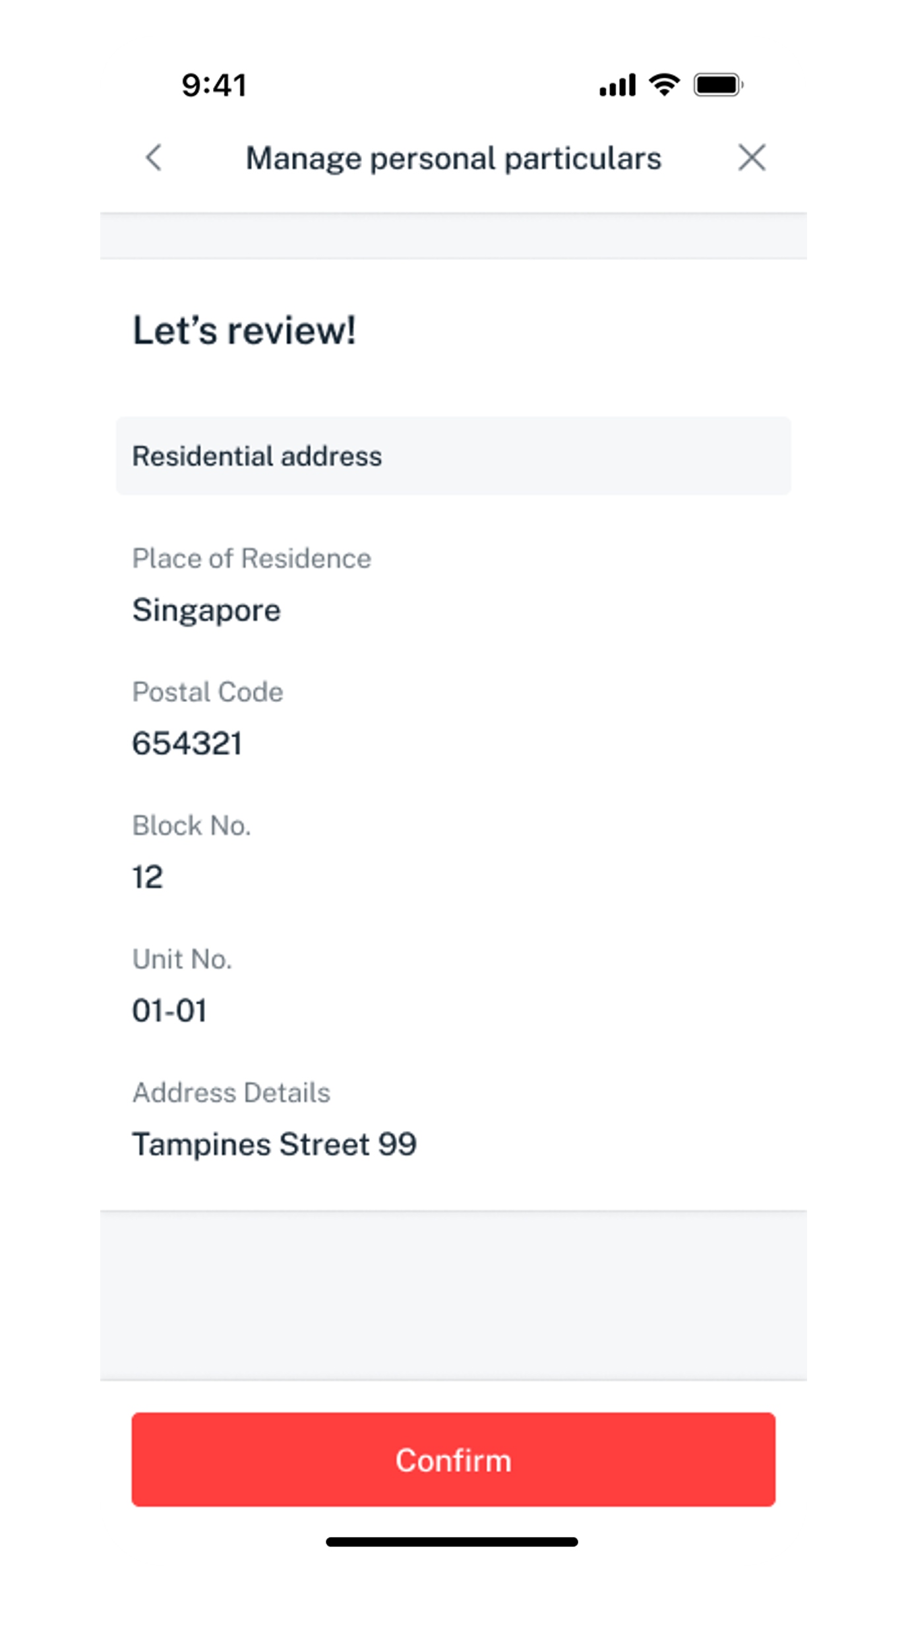
Task: Tap the Block No. label
Action: coord(191,825)
